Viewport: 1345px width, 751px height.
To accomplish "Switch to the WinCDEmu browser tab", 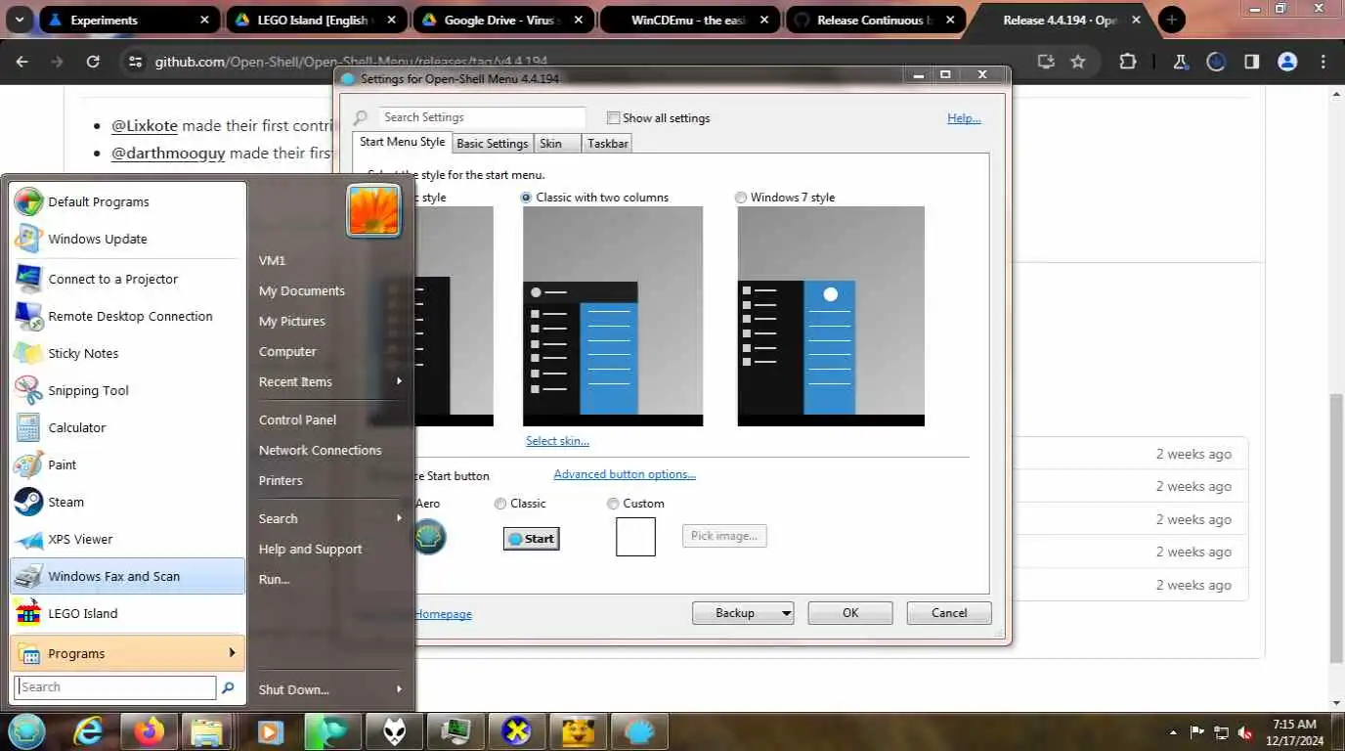I will (x=689, y=20).
